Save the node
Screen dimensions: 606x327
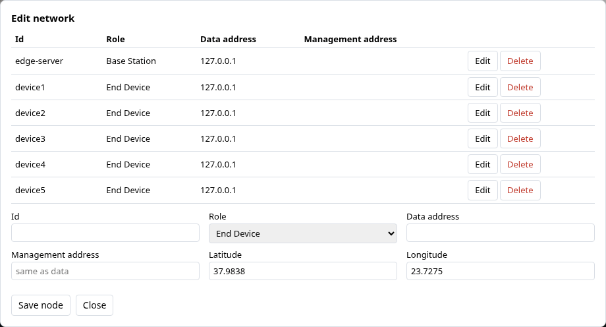pyautogui.click(x=41, y=305)
